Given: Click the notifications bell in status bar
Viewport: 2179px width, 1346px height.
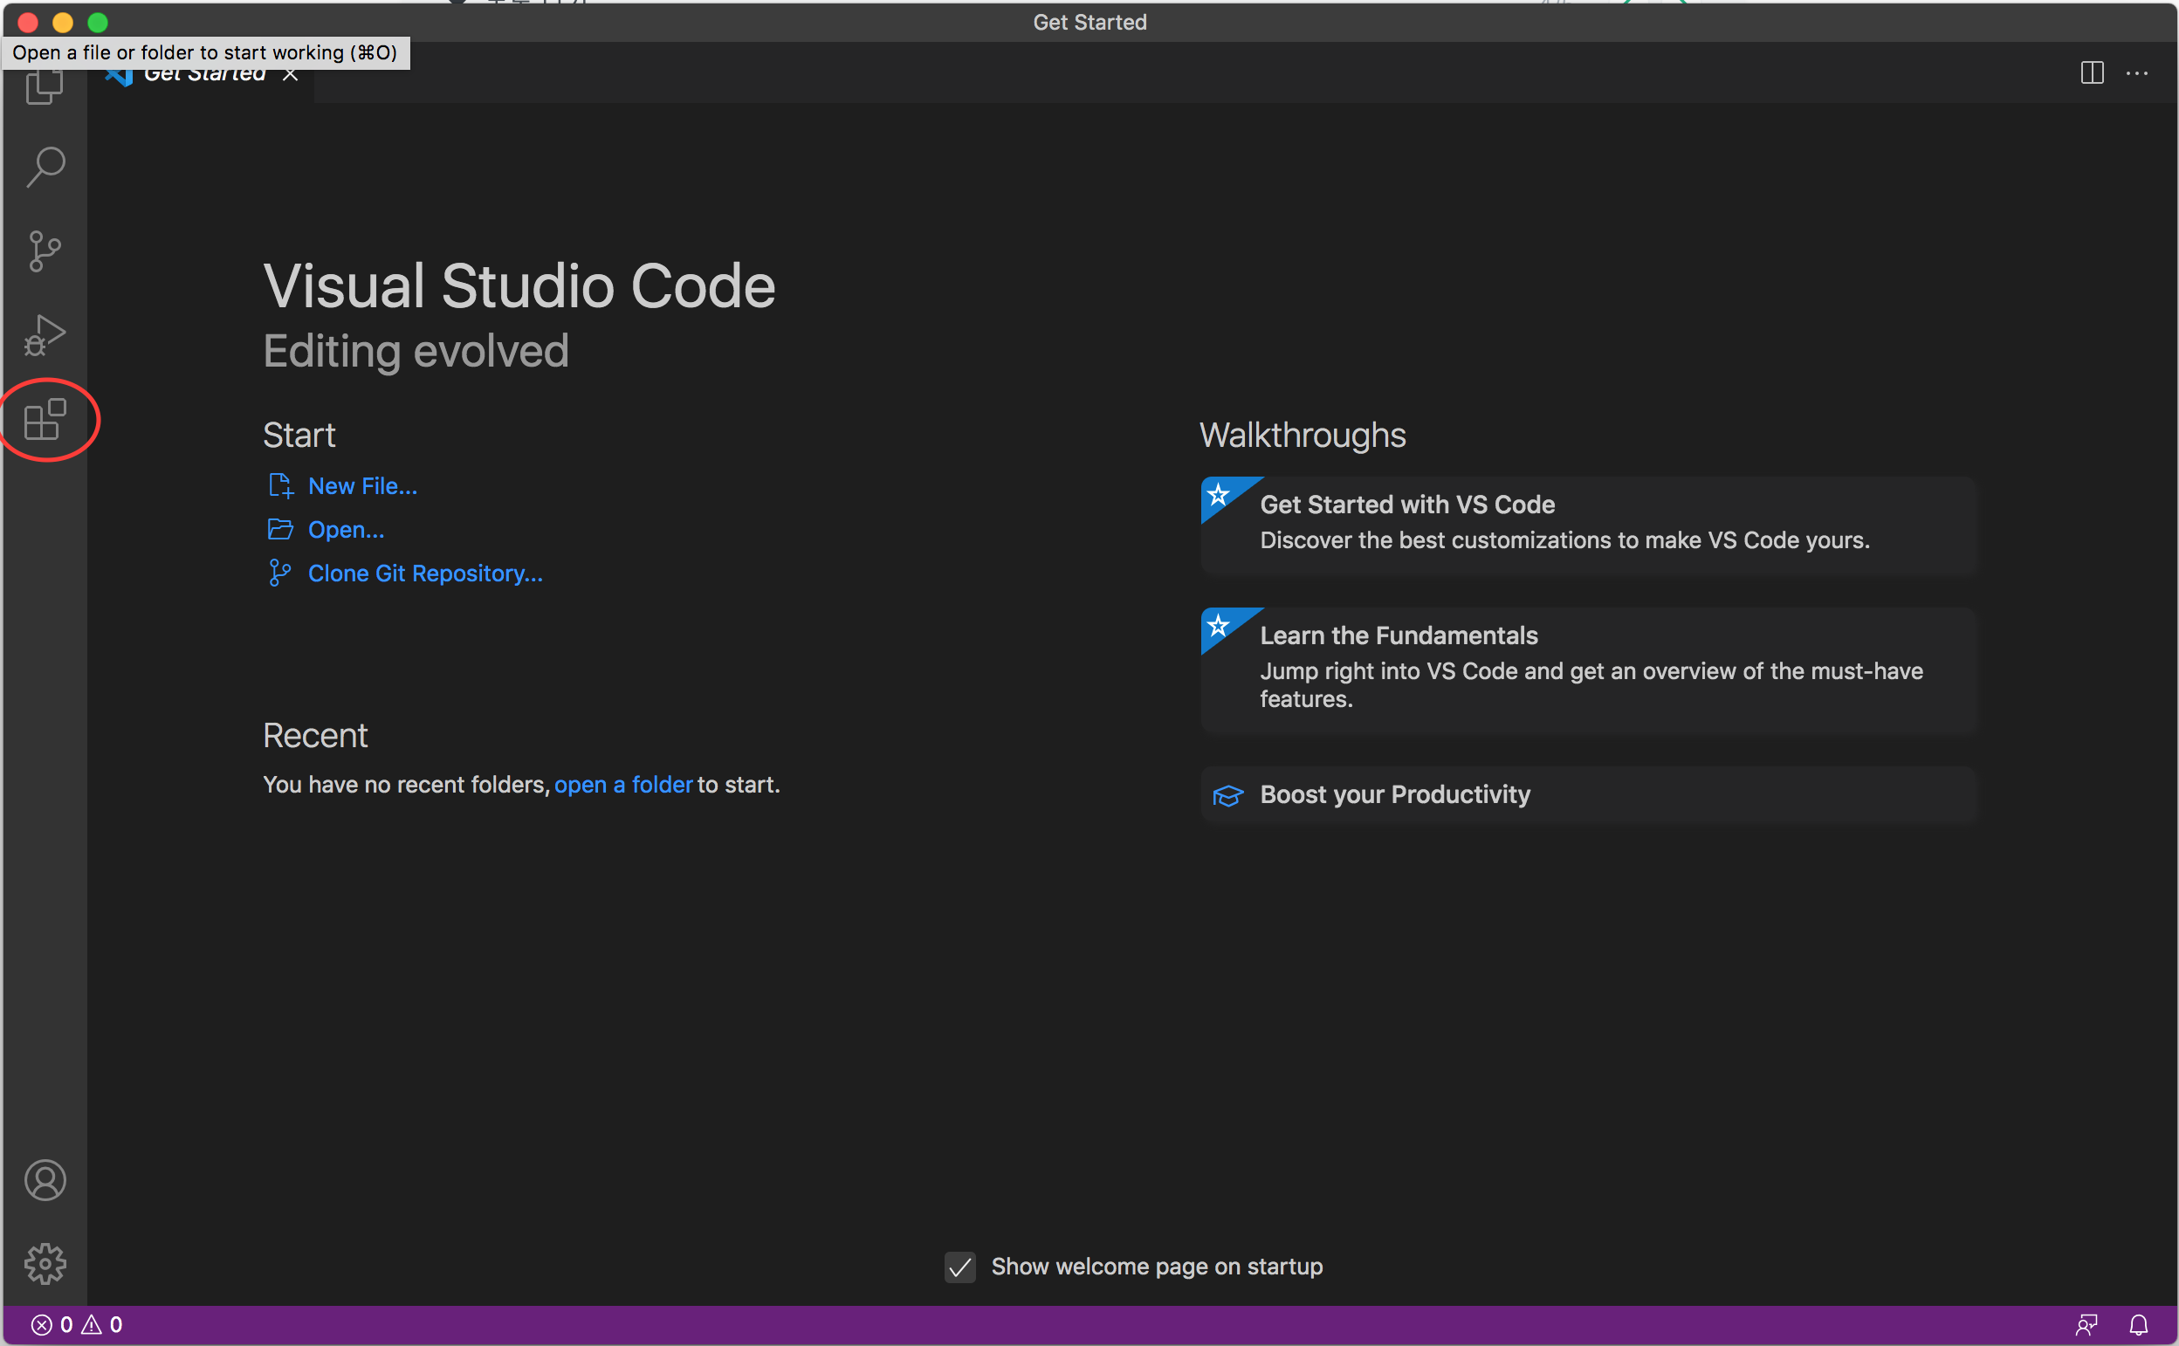Looking at the screenshot, I should [2140, 1324].
